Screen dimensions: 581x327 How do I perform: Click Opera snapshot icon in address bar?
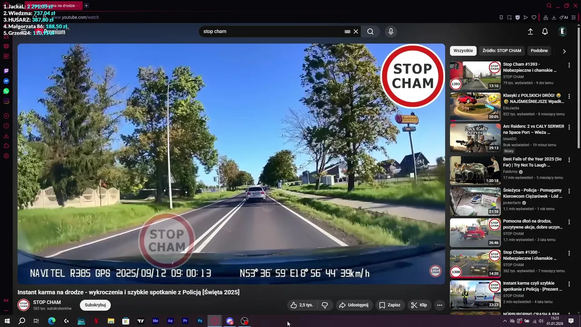pyautogui.click(x=509, y=17)
